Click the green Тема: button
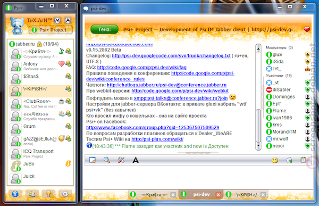The height and width of the screenshot is (206, 319). coord(104,30)
